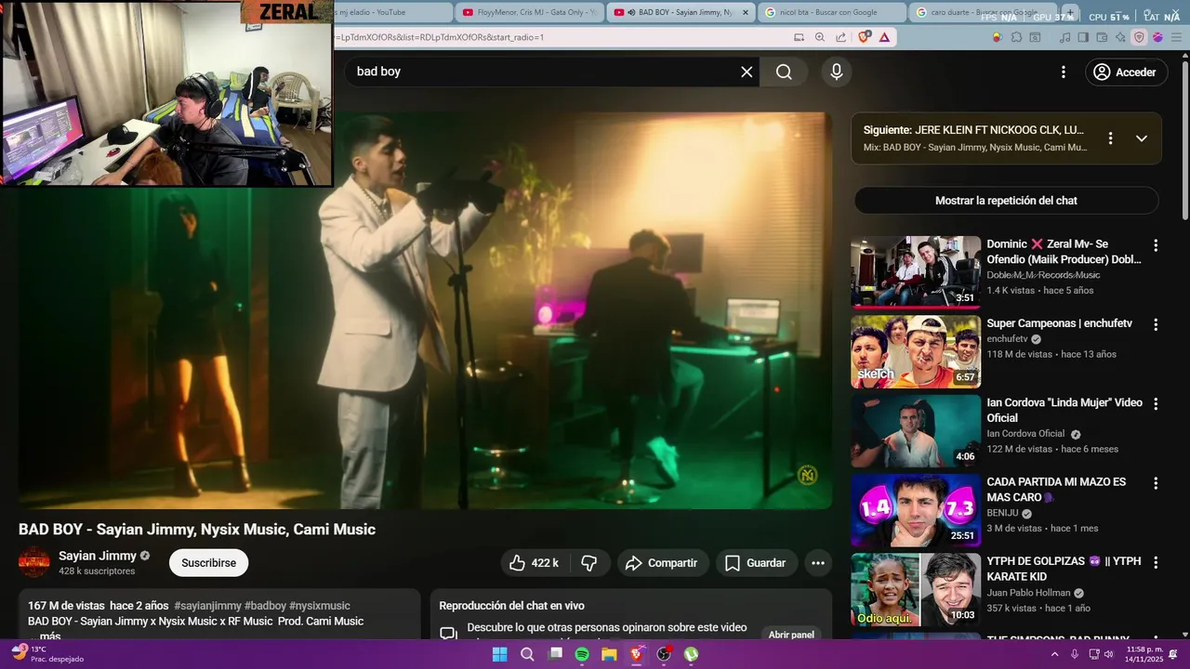This screenshot has height=669, width=1190.
Task: Open CADA PARTIDA MI MAZO thumbnail
Action: 916,510
